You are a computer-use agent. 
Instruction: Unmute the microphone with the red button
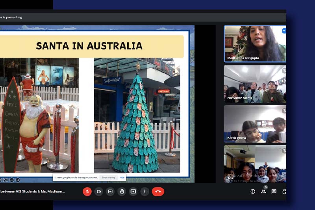[x=87, y=191]
